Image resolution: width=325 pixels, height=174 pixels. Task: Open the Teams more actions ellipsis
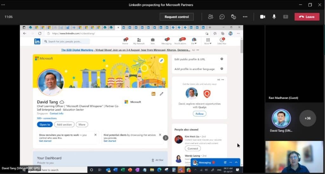click(245, 17)
